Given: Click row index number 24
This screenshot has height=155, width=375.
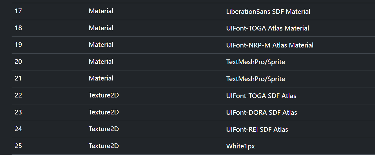Looking at the screenshot, I should click(x=18, y=129).
